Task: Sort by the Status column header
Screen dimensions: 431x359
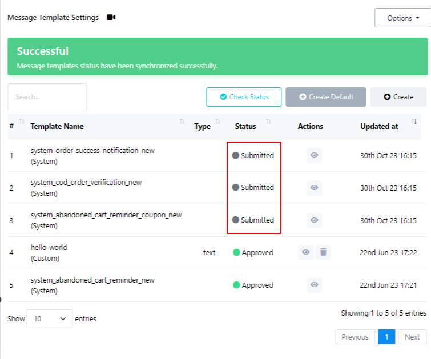Action: [x=245, y=127]
